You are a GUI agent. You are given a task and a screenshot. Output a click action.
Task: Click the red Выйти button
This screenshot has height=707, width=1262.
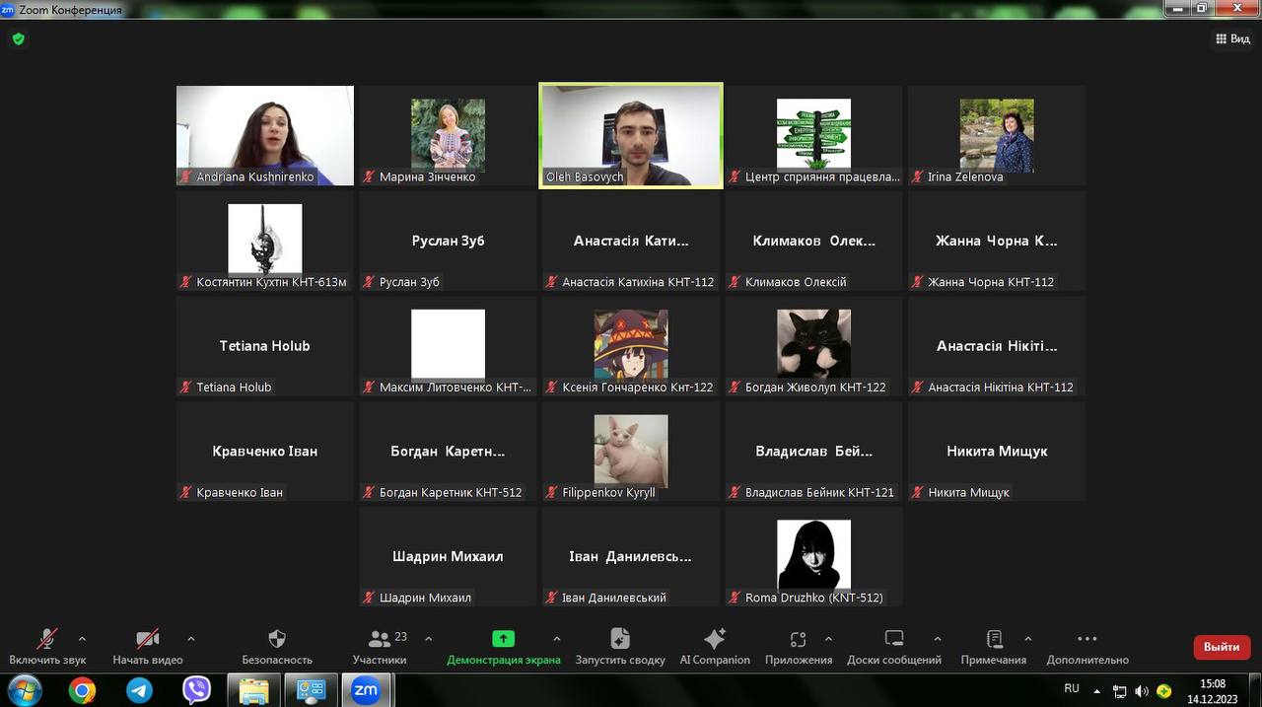coord(1221,647)
